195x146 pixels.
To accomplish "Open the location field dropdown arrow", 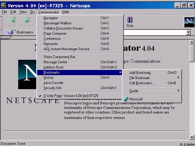I will click(x=189, y=33).
